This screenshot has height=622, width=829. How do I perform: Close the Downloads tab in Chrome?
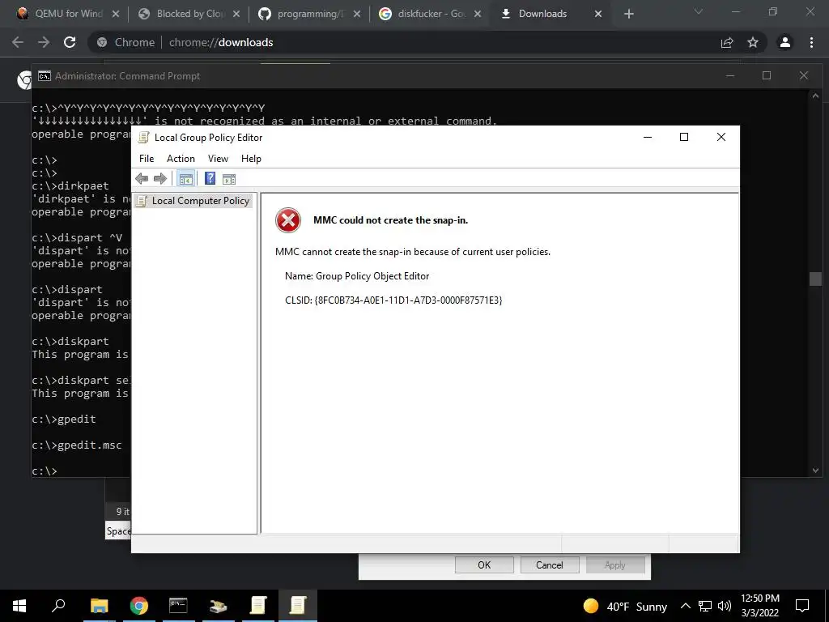598,15
